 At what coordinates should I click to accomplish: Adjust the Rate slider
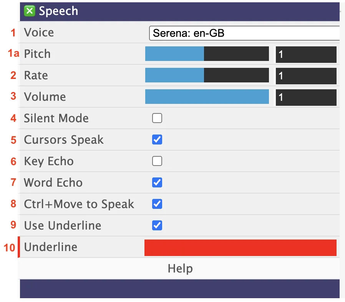207,75
